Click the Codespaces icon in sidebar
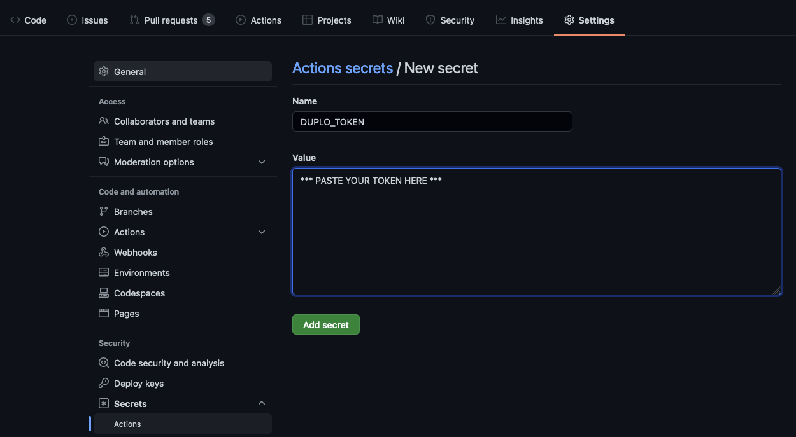796x437 pixels. (104, 293)
